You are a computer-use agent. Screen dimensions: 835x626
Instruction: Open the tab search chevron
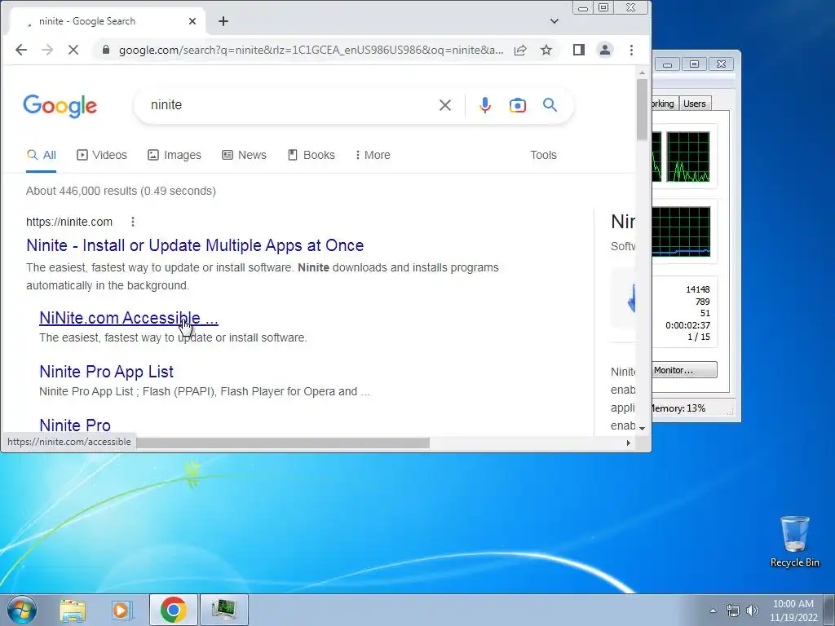pos(554,21)
